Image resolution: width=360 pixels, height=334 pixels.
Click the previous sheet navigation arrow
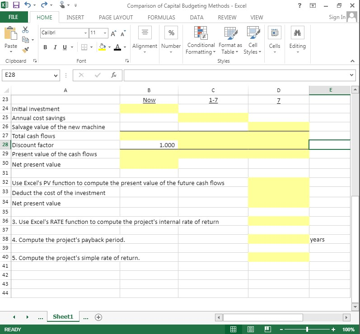[x=14, y=317]
